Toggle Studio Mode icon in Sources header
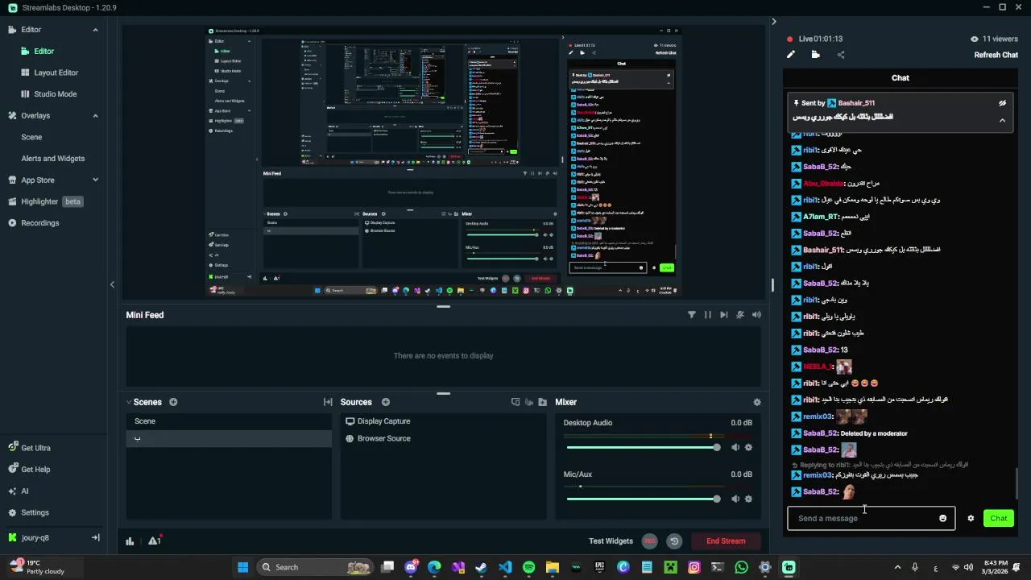 515,402
